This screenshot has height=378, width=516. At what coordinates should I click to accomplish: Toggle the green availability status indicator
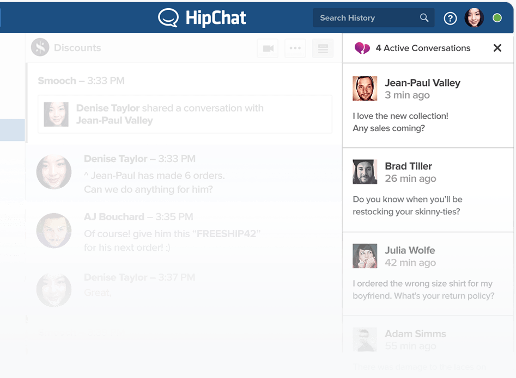pyautogui.click(x=497, y=18)
